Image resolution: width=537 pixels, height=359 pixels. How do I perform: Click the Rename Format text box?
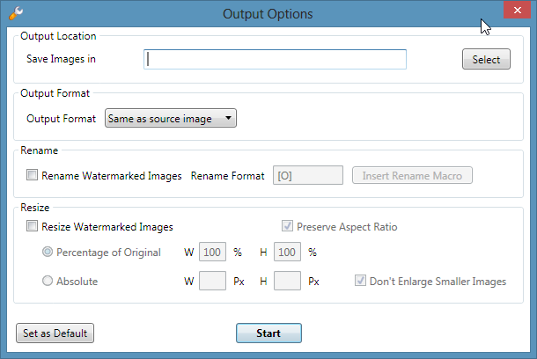pyautogui.click(x=307, y=176)
